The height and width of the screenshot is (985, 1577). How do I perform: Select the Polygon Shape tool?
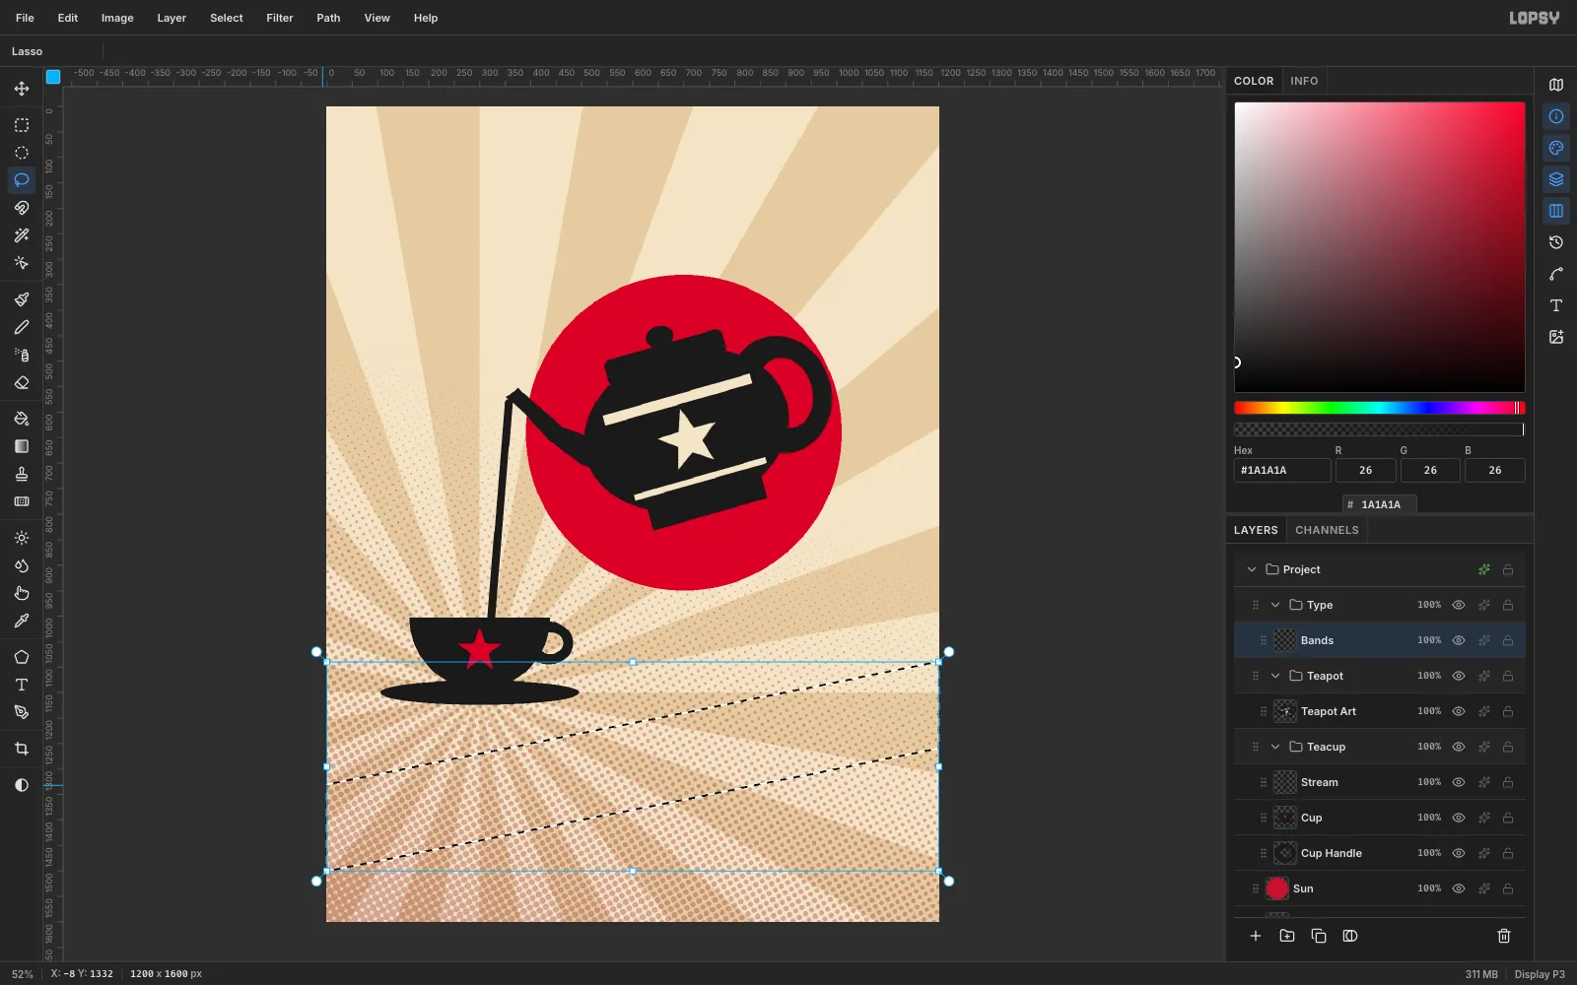(x=22, y=657)
